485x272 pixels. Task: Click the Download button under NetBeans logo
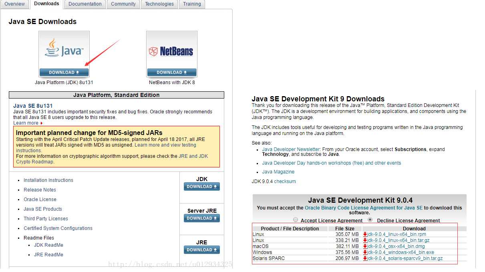coord(172,73)
